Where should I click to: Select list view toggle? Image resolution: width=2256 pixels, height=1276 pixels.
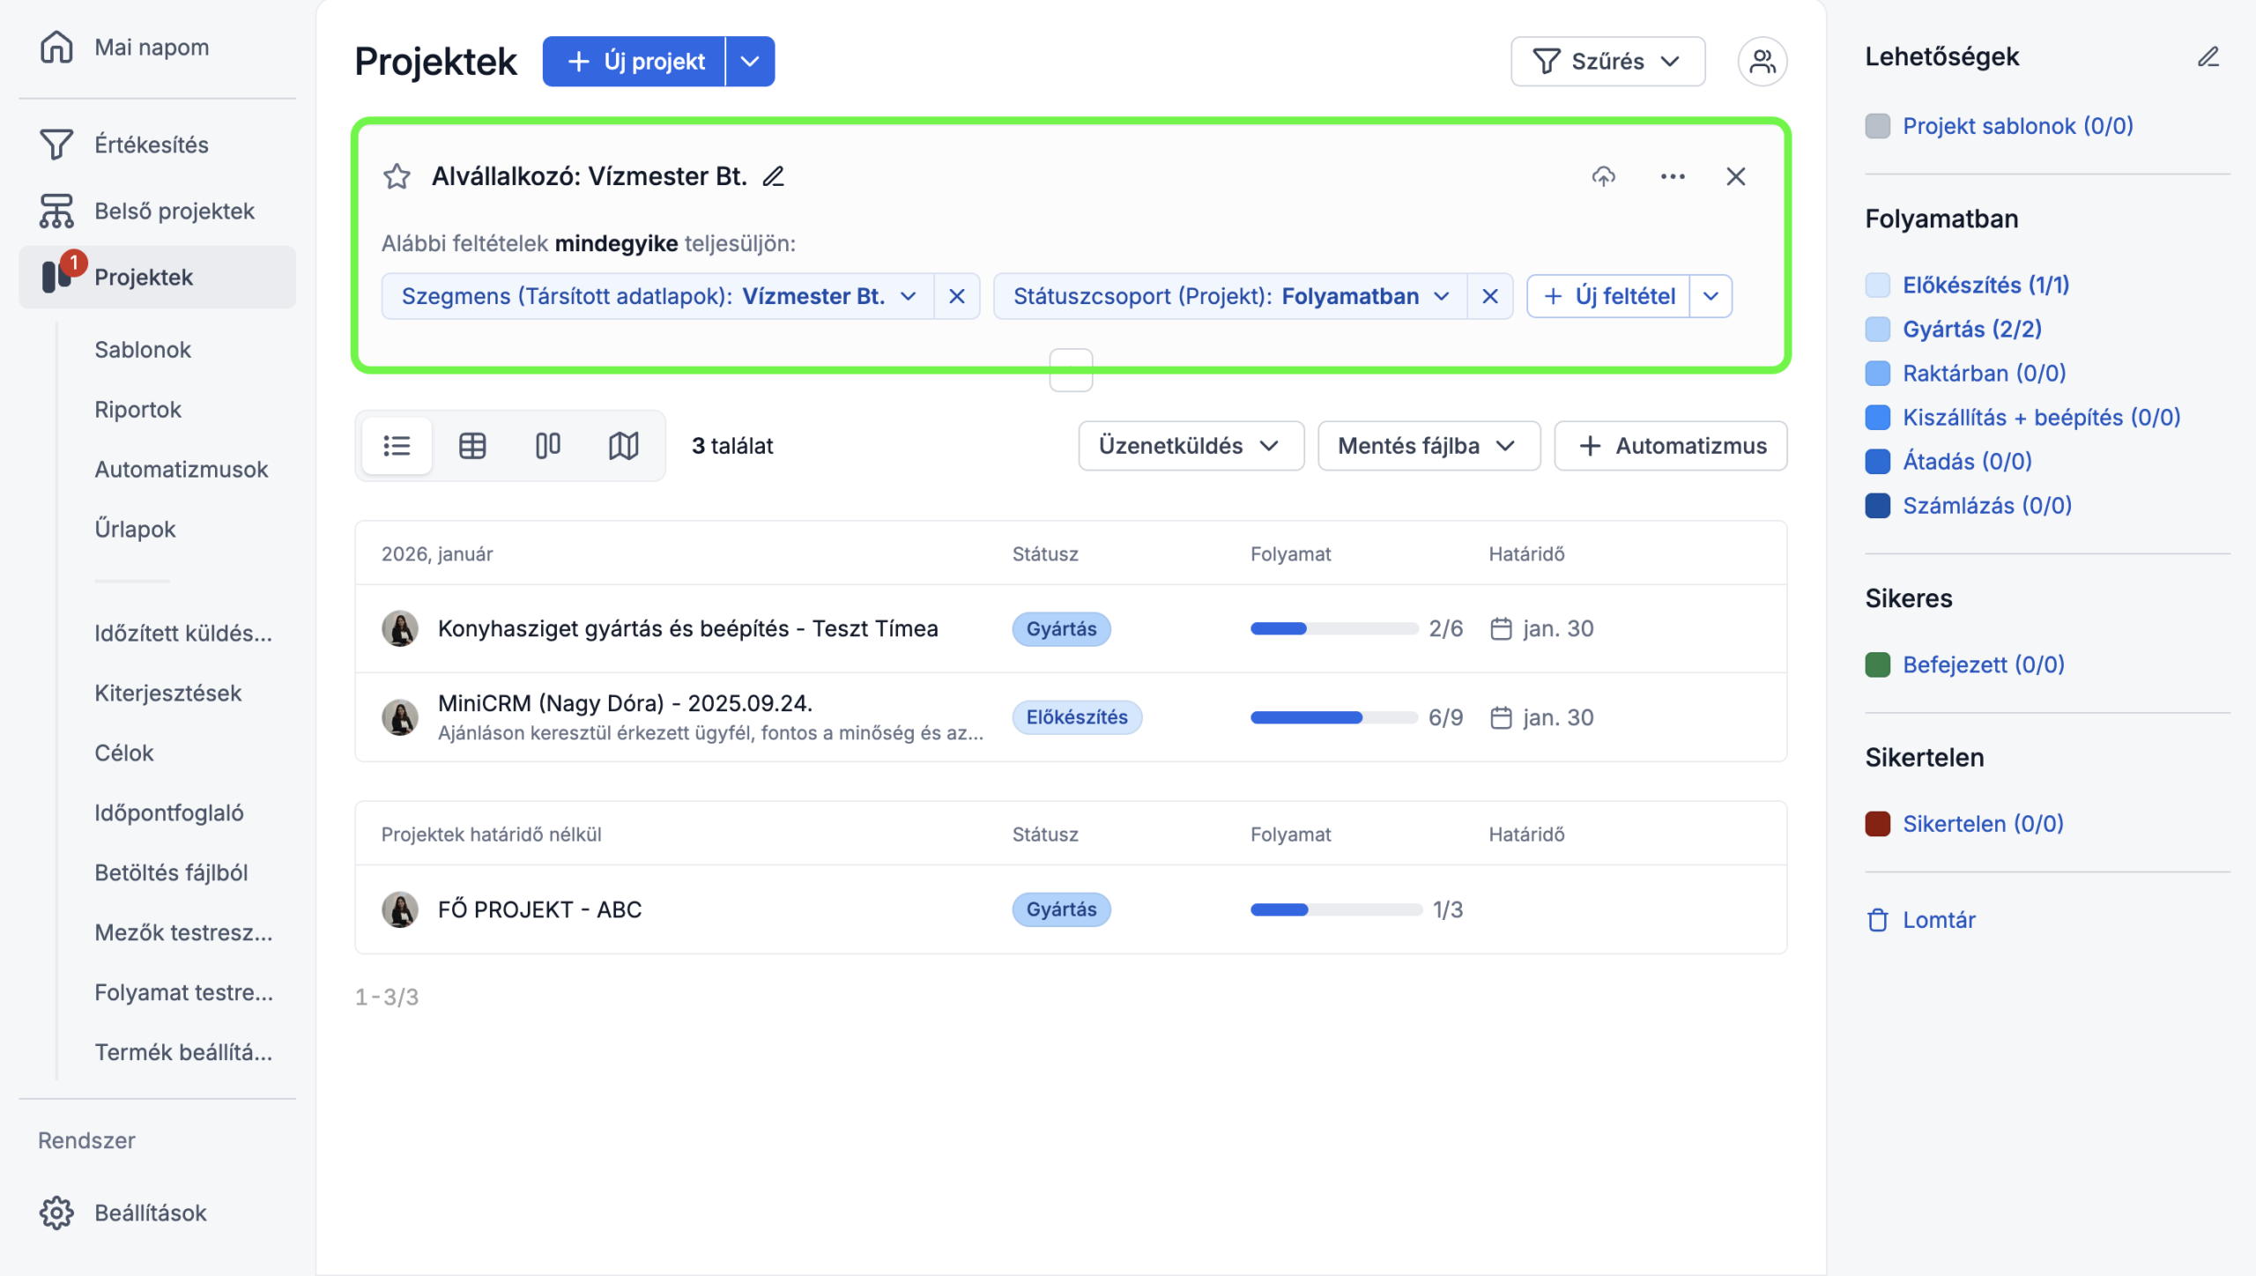pyautogui.click(x=397, y=446)
